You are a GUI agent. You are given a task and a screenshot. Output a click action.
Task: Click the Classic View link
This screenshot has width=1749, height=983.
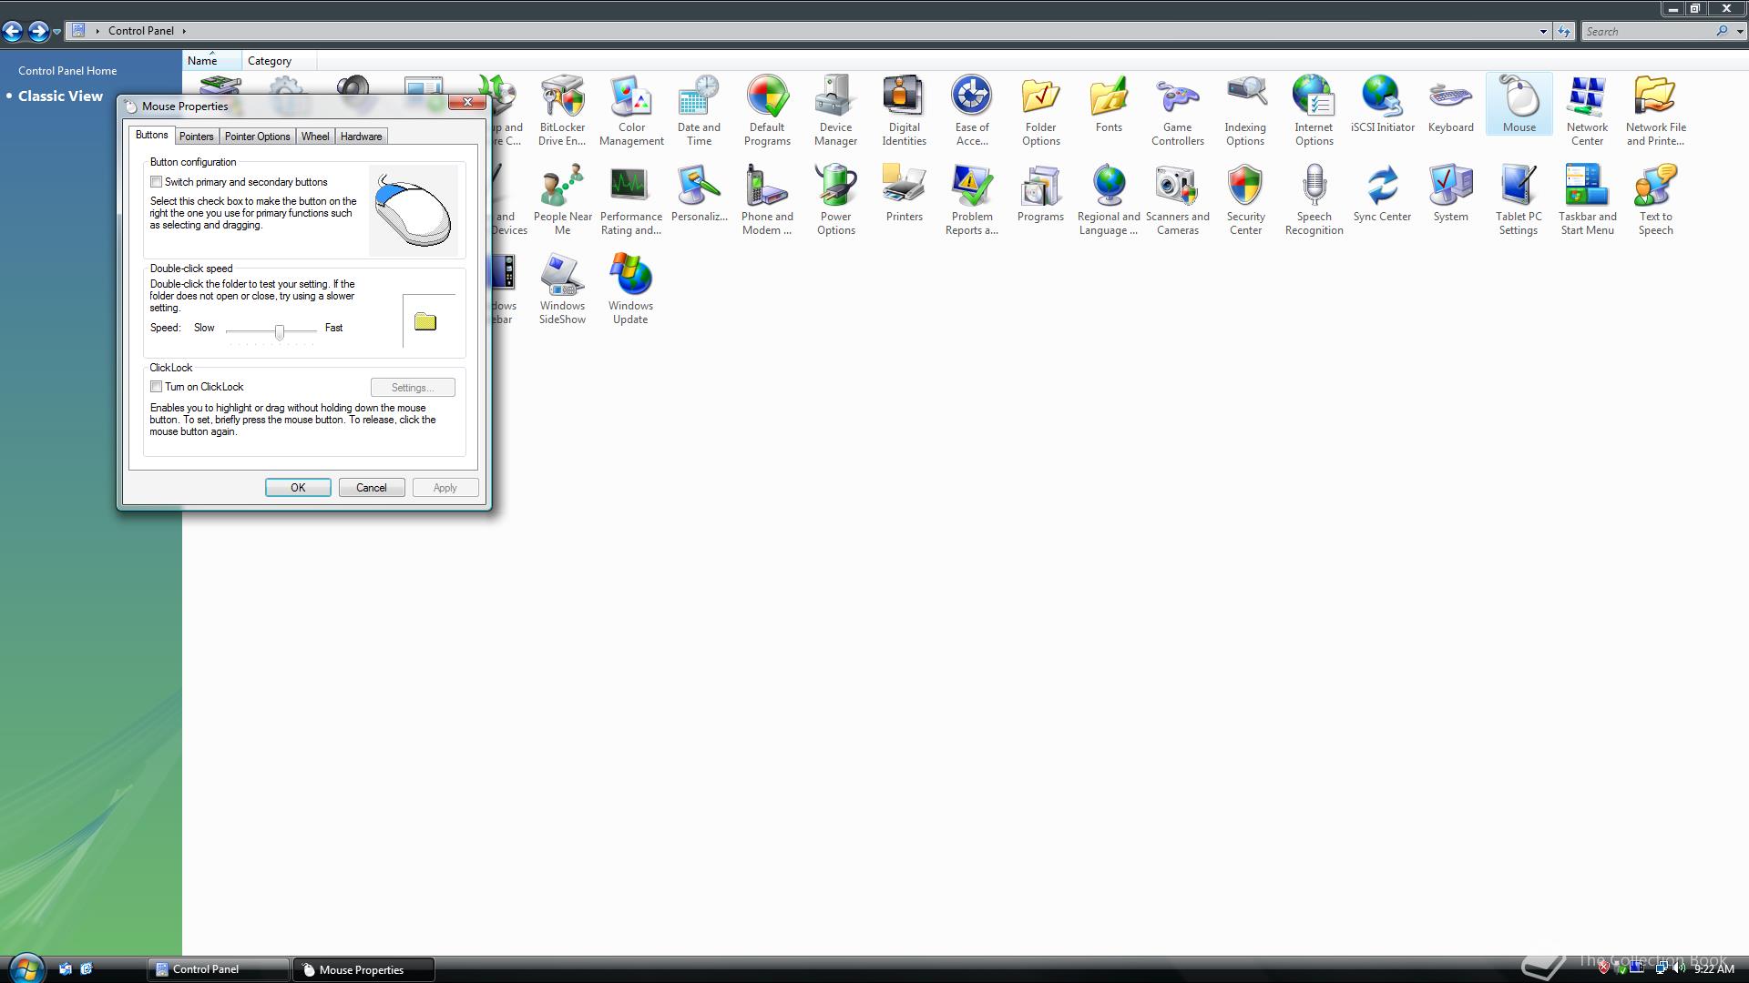click(x=60, y=96)
